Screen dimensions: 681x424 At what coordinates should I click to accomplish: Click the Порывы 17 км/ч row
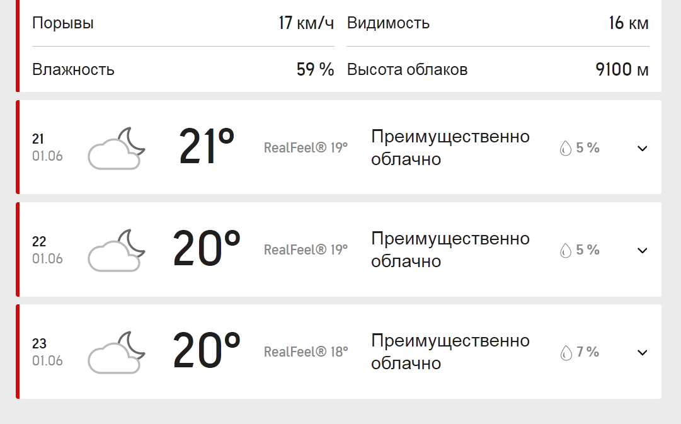coord(183,24)
